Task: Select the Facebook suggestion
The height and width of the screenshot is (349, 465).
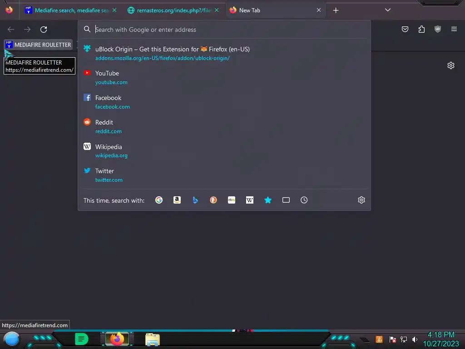Action: click(x=224, y=102)
